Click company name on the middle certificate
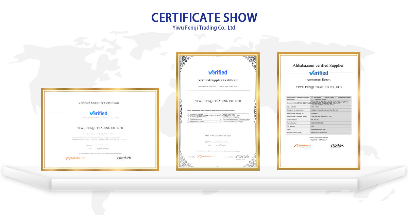Screen dimensions: 408x215 pos(218,101)
